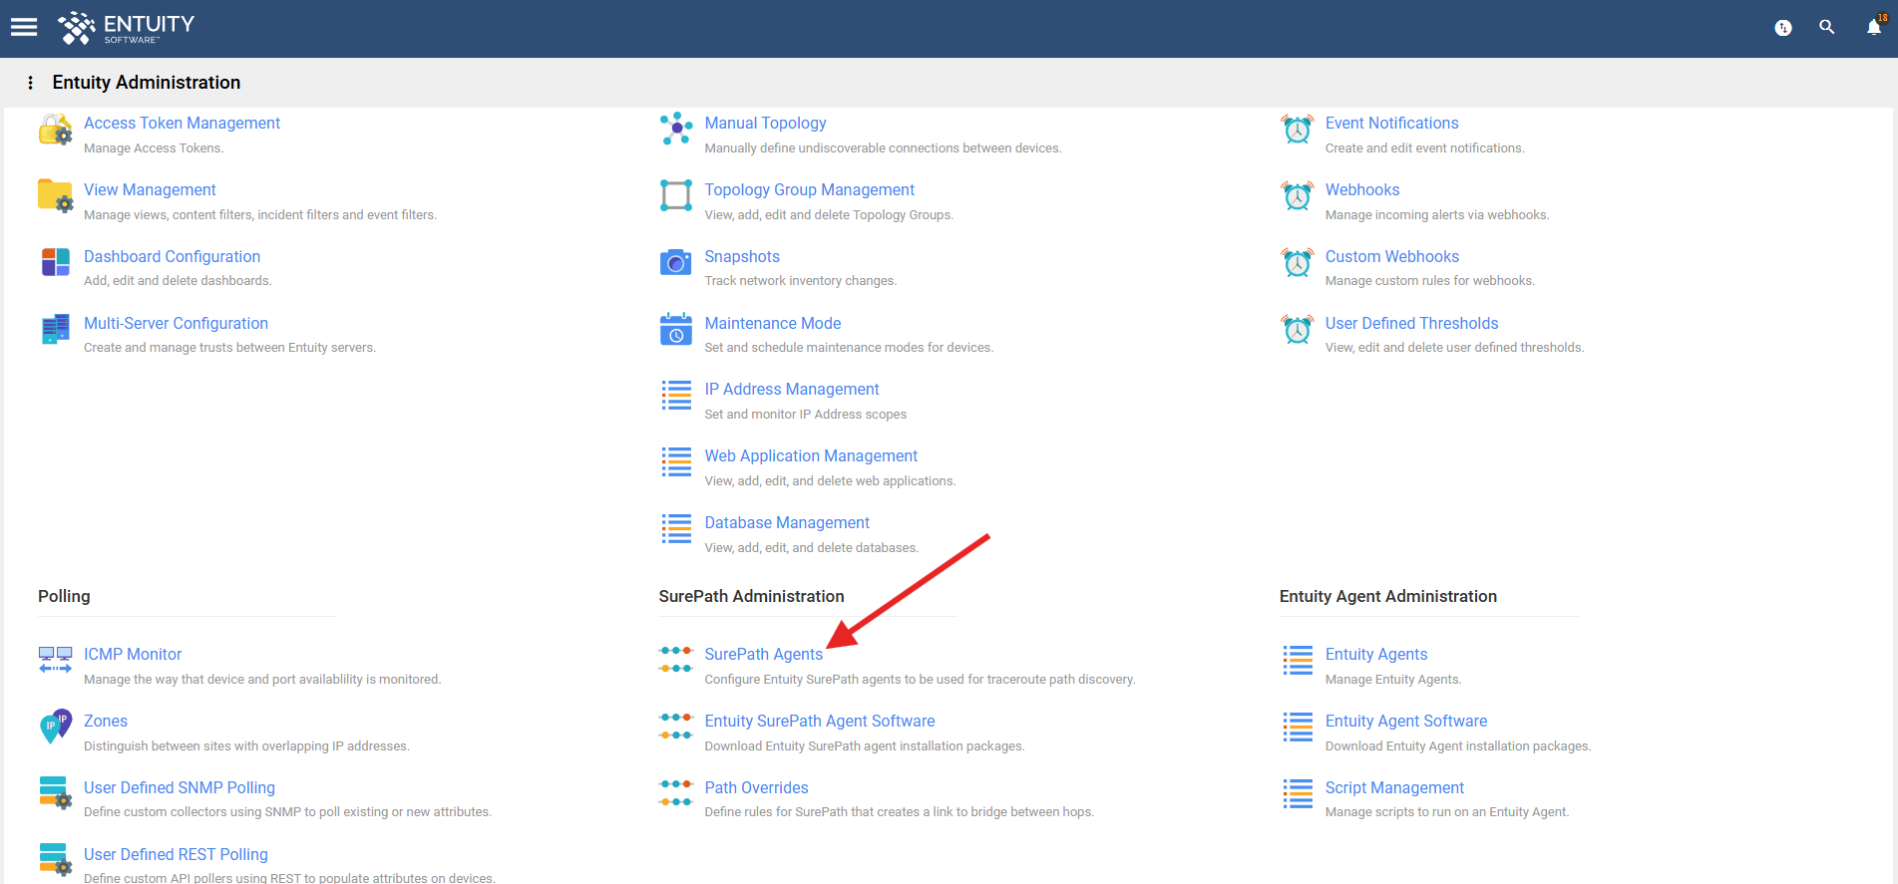1898x884 pixels.
Task: Open Script Management link
Action: pyautogui.click(x=1394, y=787)
